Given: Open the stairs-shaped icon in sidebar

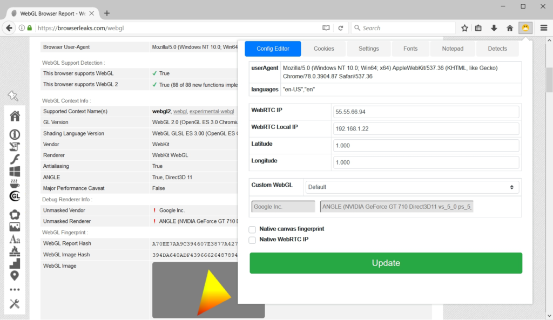Looking at the screenshot, I should pyautogui.click(x=15, y=263).
